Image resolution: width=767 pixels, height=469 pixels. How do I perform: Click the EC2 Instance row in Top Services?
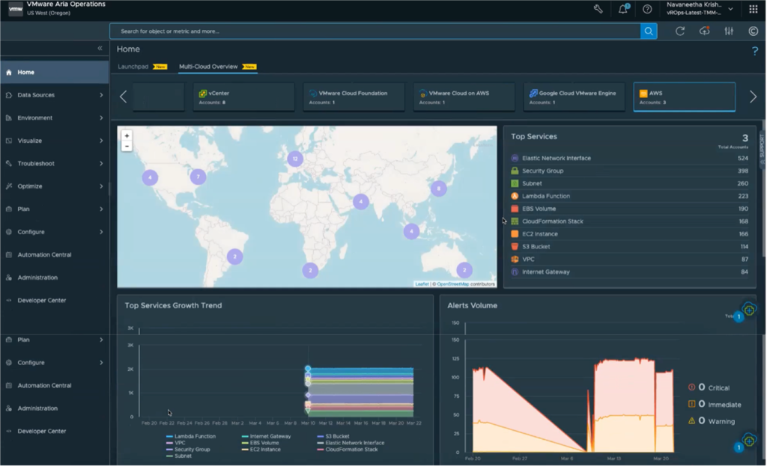pyautogui.click(x=629, y=235)
